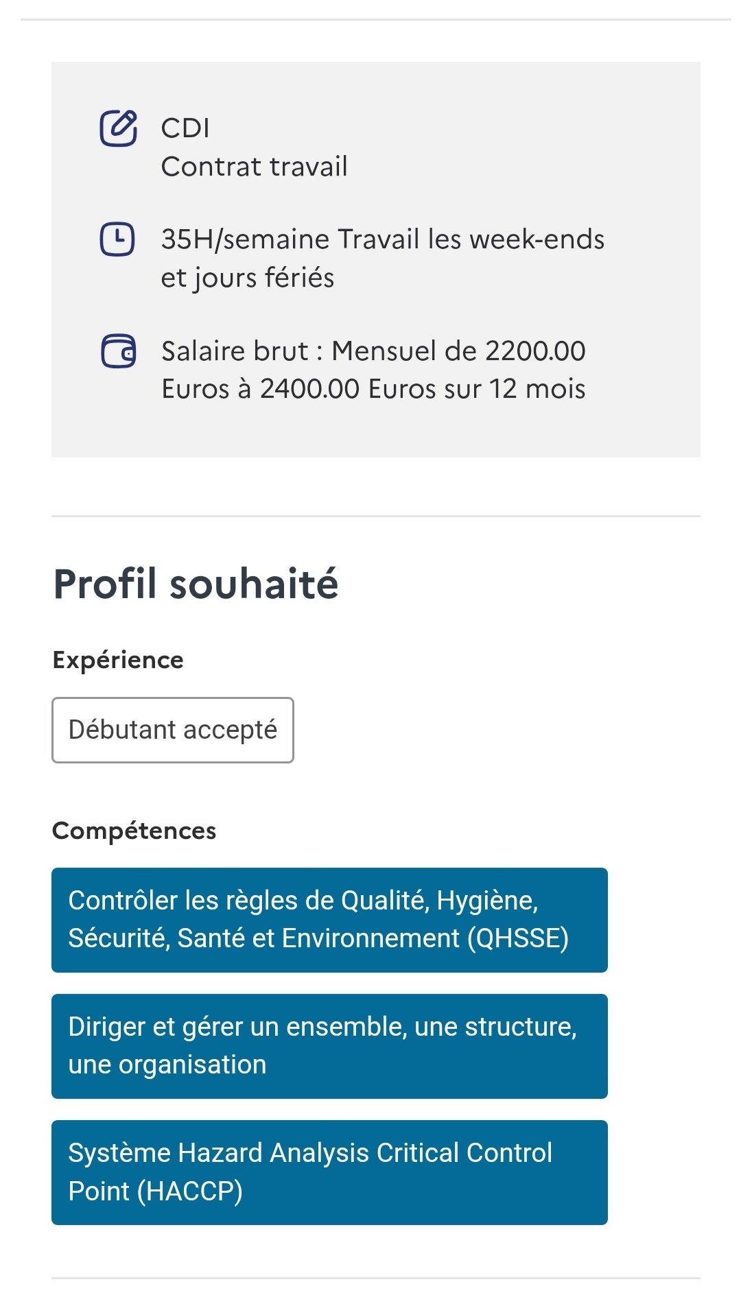Click the contract pencil-edit icon
This screenshot has width=741, height=1295.
tap(118, 128)
